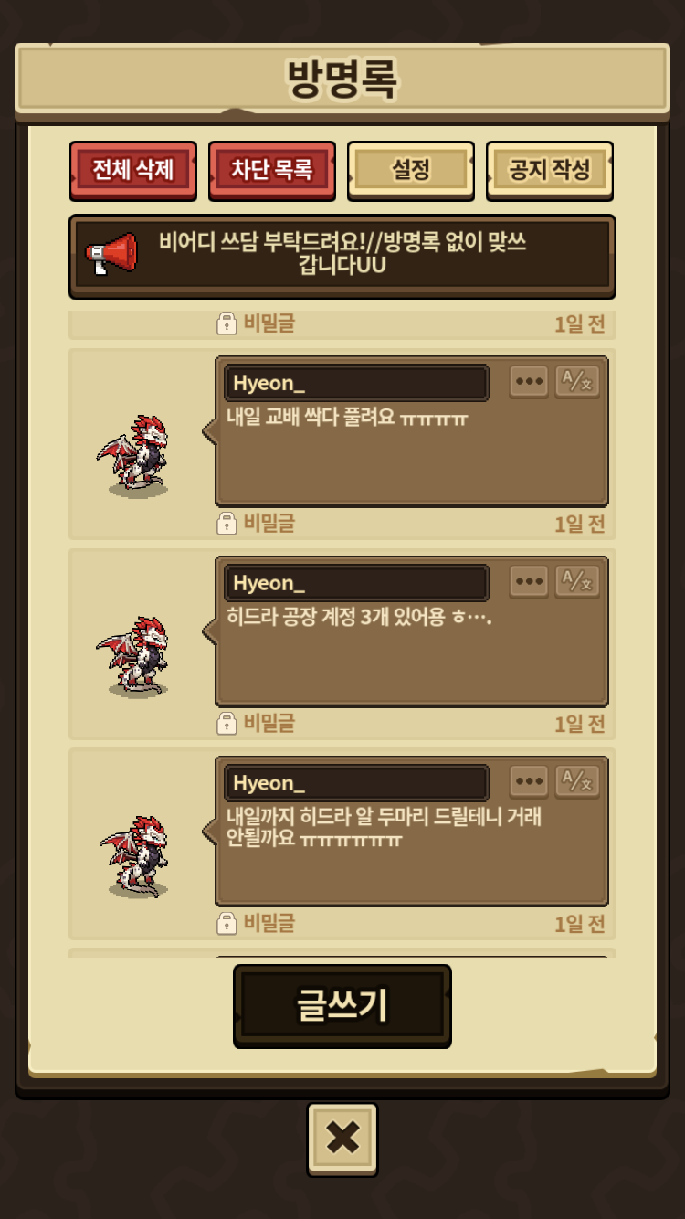The width and height of the screenshot is (685, 1219).
Task: Open more options on third Hyeon_ message
Action: point(529,782)
